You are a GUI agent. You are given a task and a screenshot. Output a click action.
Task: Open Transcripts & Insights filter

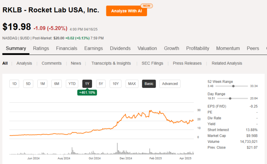[x=111, y=63]
